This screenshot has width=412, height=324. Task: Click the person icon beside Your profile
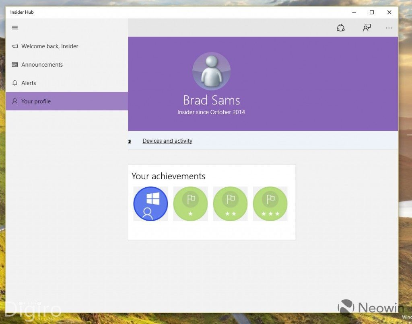(x=15, y=101)
